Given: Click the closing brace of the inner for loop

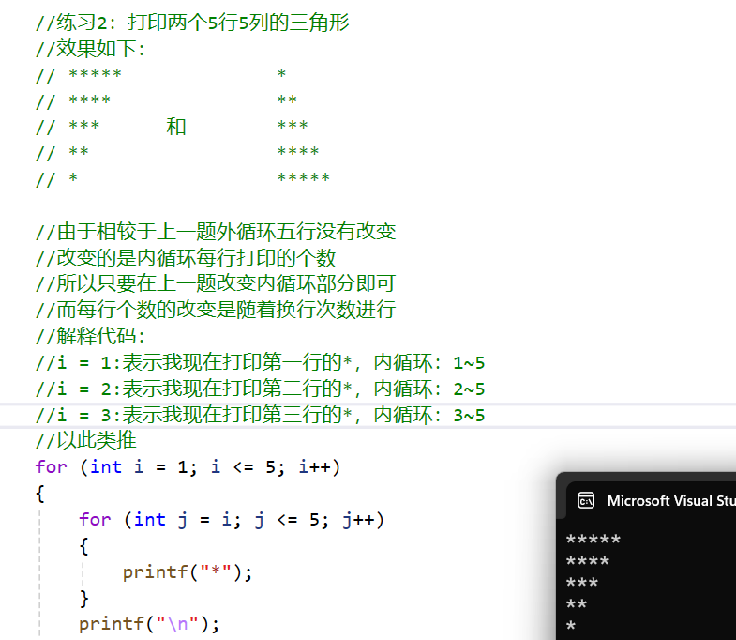Looking at the screenshot, I should tap(84, 599).
